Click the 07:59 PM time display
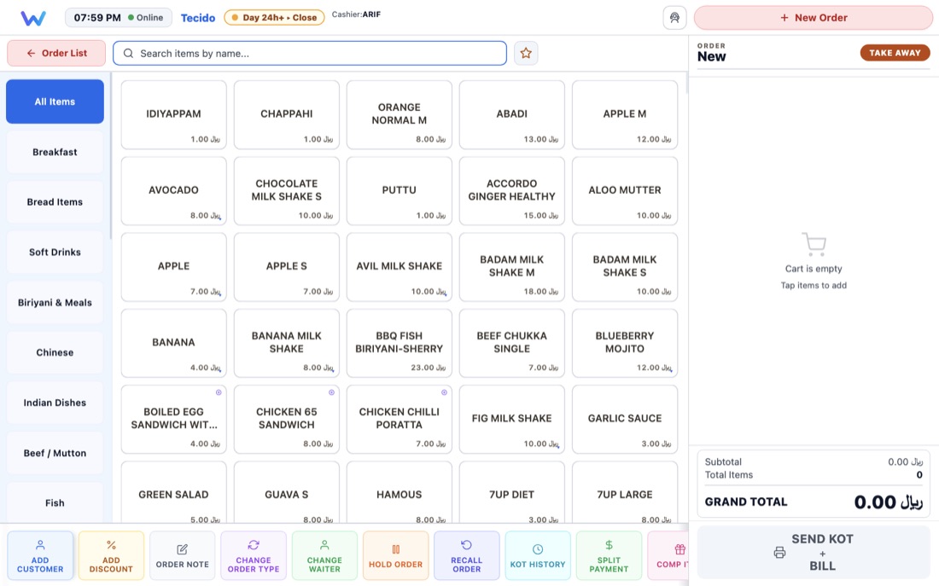 click(x=97, y=17)
